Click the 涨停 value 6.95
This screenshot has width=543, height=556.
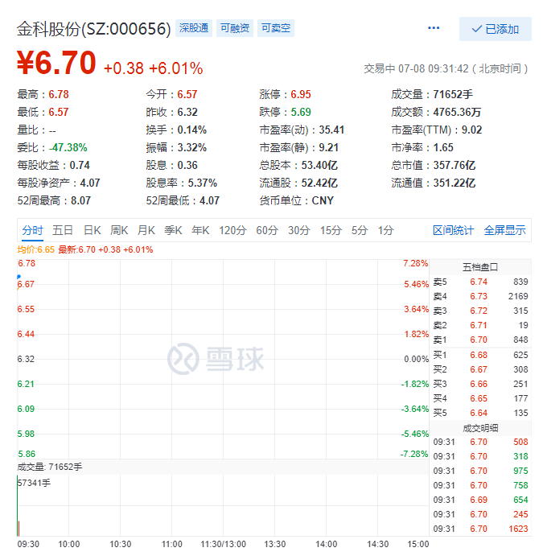(301, 94)
